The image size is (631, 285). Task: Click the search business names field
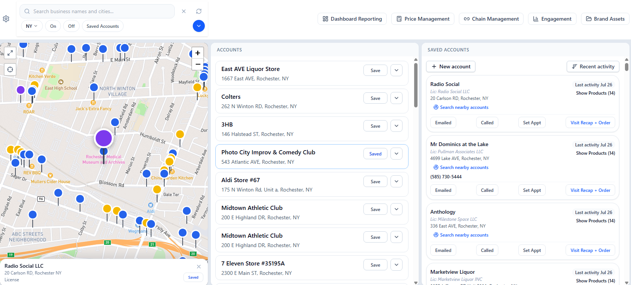(x=97, y=11)
